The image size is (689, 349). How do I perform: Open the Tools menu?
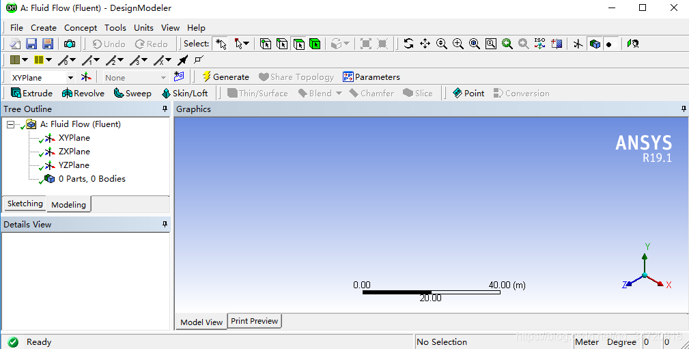(115, 28)
